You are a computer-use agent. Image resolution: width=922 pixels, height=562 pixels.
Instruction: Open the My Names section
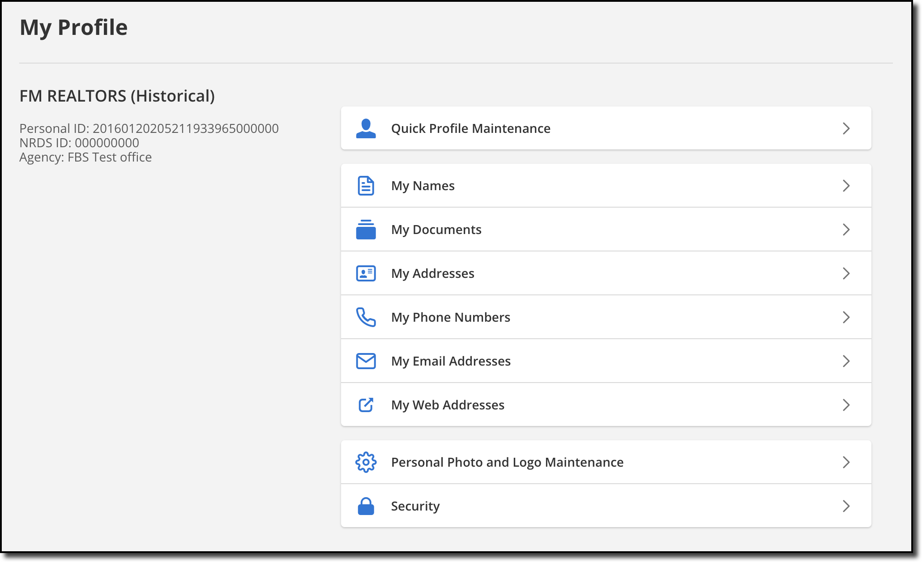[606, 186]
